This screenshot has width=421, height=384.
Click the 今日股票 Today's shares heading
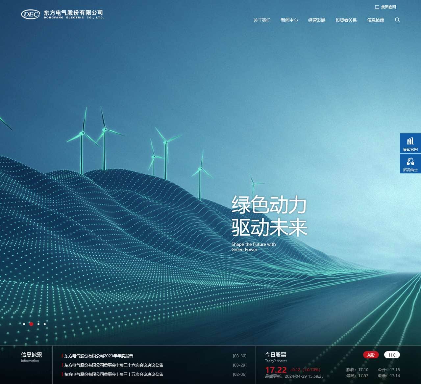tap(276, 355)
